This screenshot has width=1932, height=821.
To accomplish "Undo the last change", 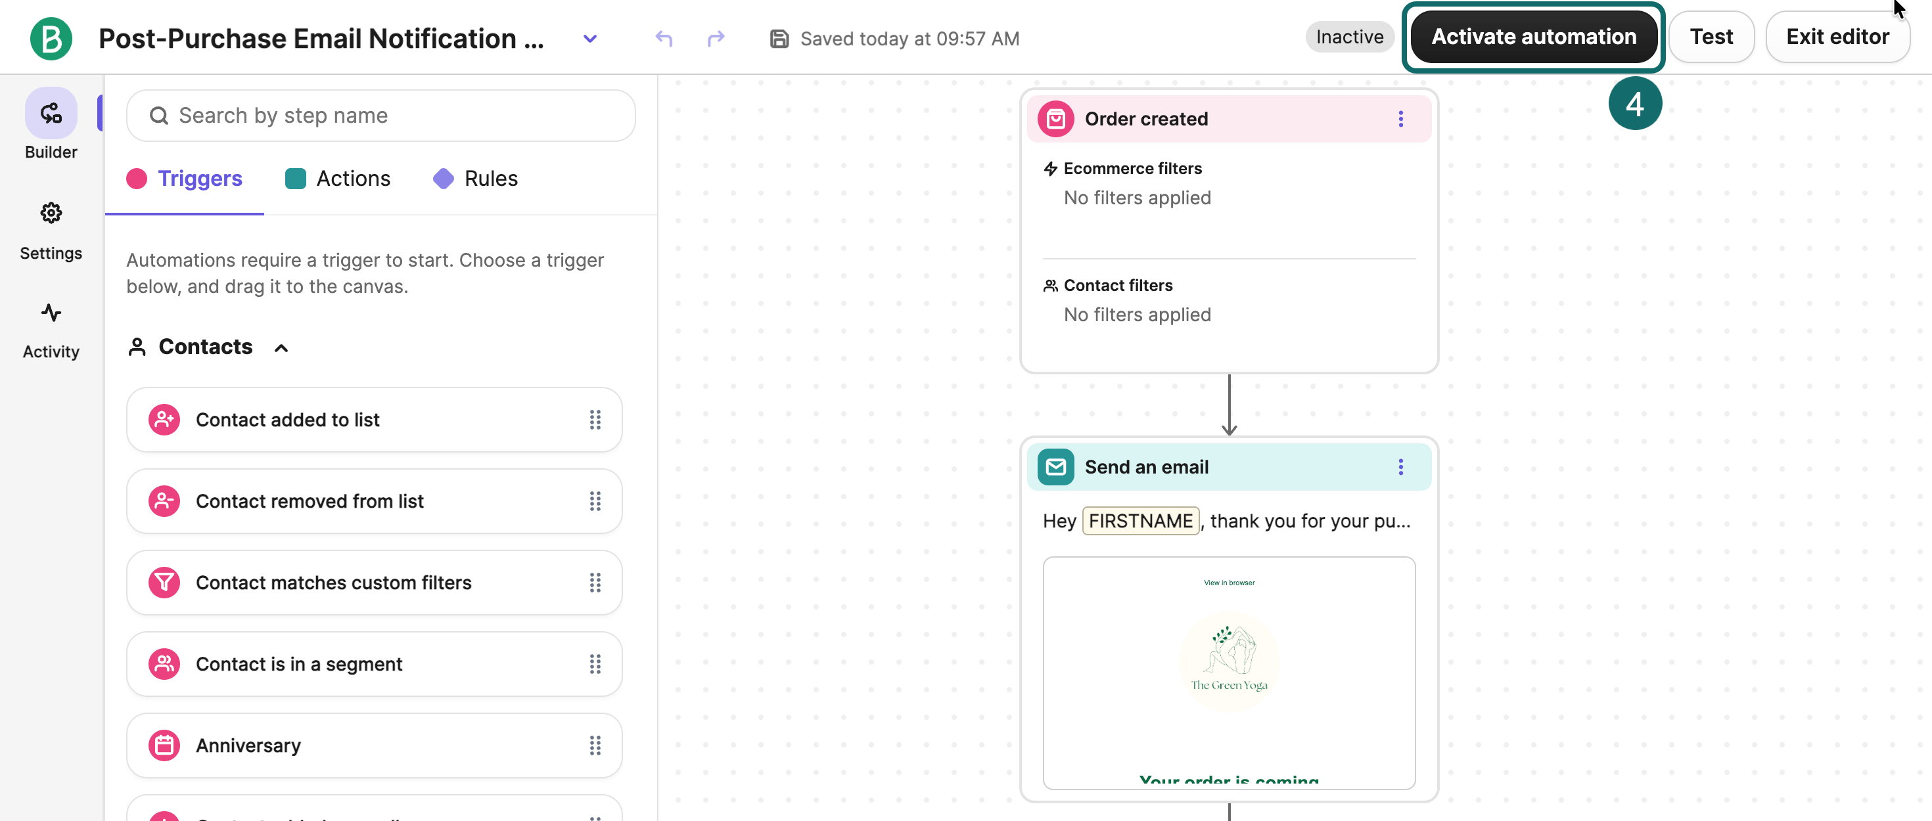I will point(663,38).
